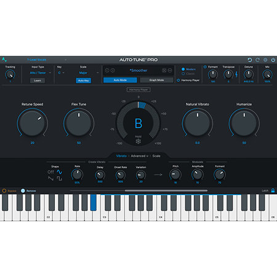Toggle the plugin power bypass icon
277x277 pixels.
click(273, 60)
